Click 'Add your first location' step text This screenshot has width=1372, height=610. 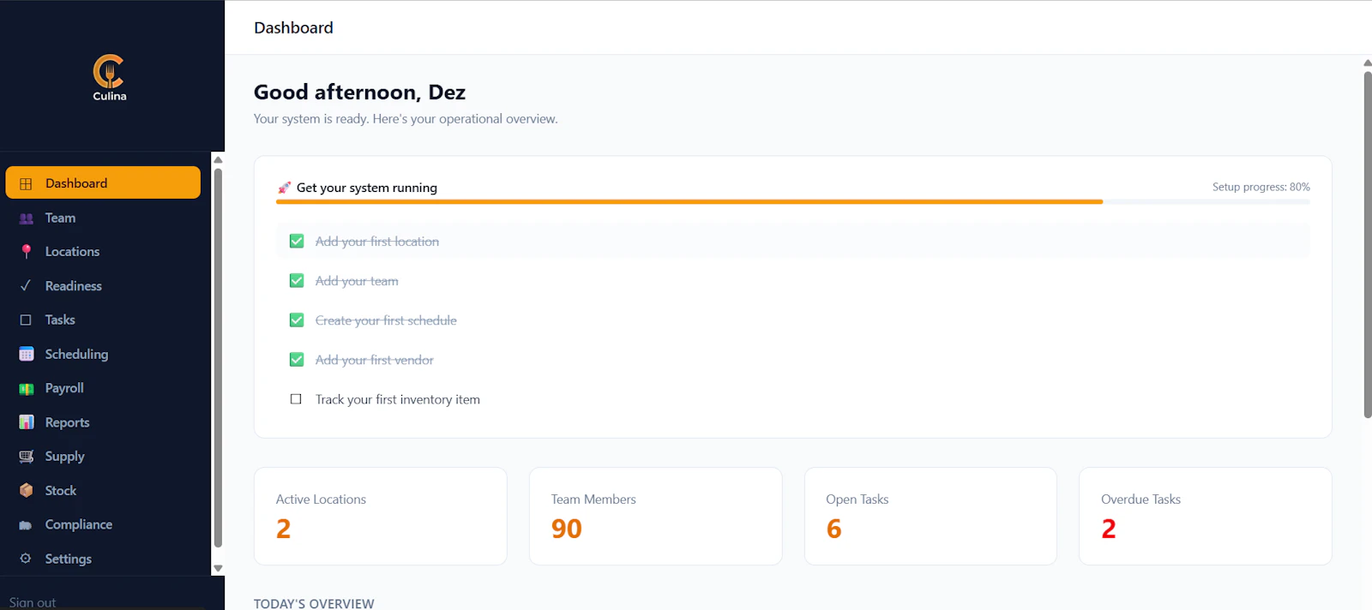pyautogui.click(x=377, y=242)
